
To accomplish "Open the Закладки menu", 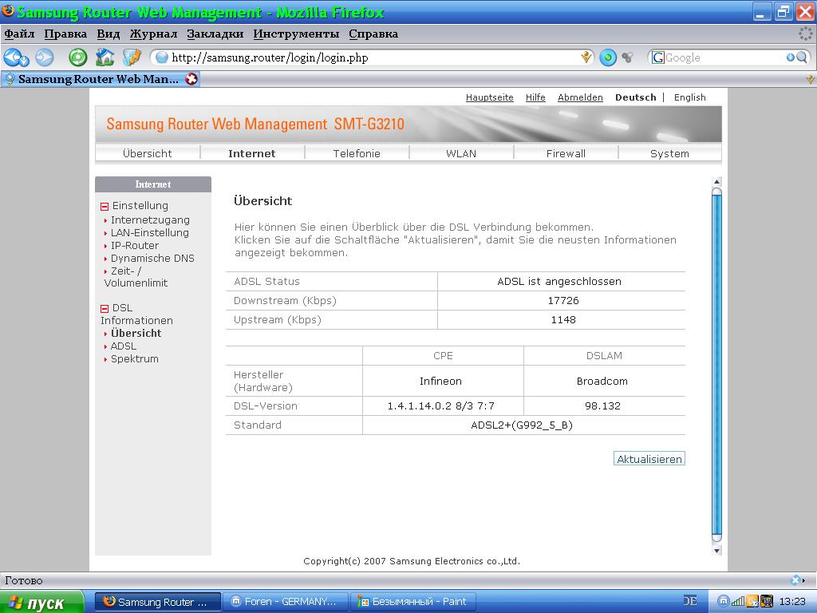I will 215,34.
